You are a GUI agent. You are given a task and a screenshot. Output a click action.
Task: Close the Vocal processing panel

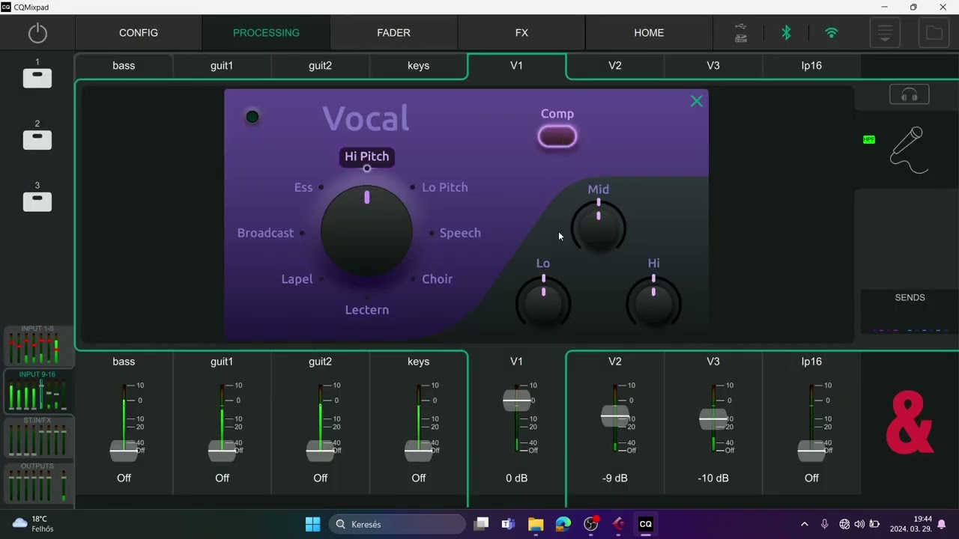point(697,101)
